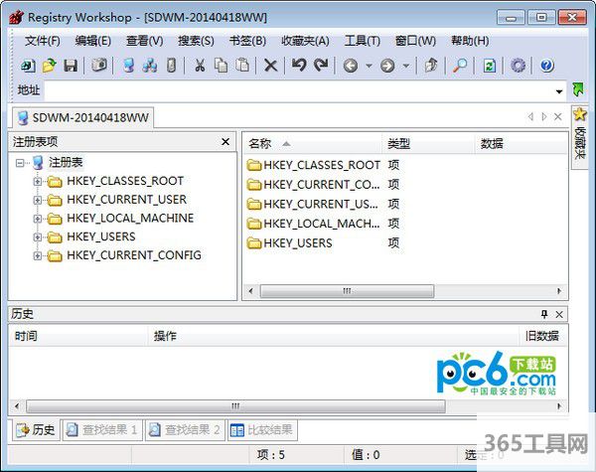Expand the HKEY_CLASSES_ROOT tree node
The height and width of the screenshot is (472, 596).
(x=38, y=181)
